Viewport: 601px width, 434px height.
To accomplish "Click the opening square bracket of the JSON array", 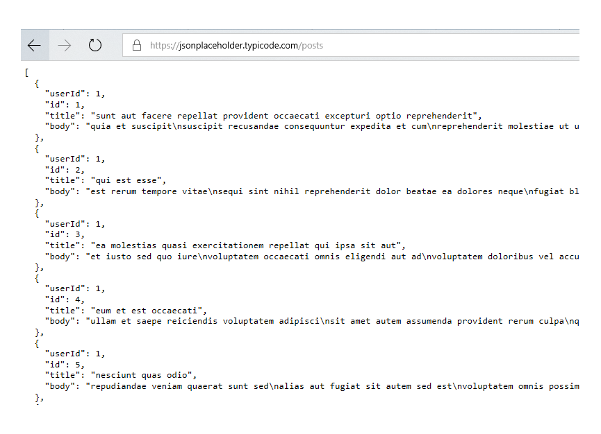I will [x=26, y=72].
